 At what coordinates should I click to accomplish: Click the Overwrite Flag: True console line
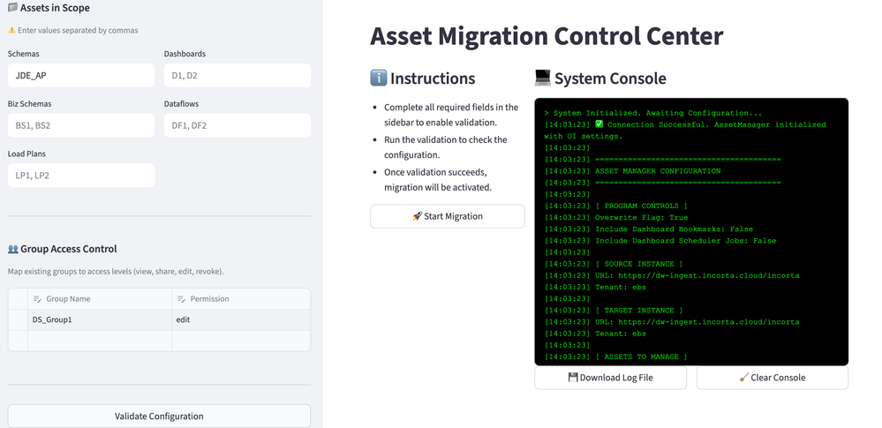616,218
